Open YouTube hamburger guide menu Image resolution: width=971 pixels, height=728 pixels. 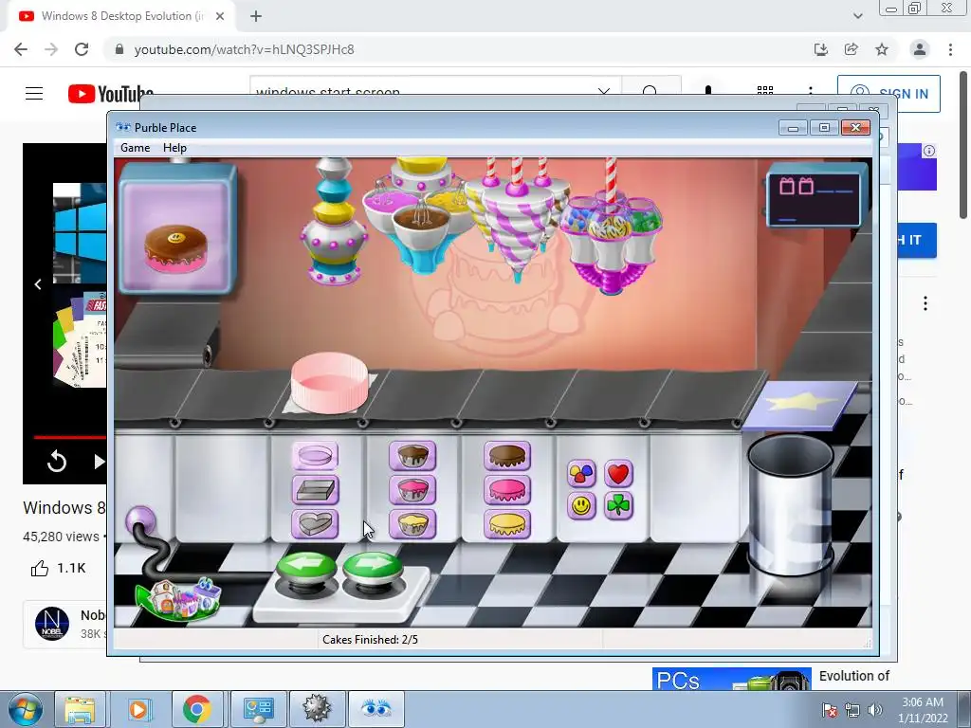click(34, 94)
